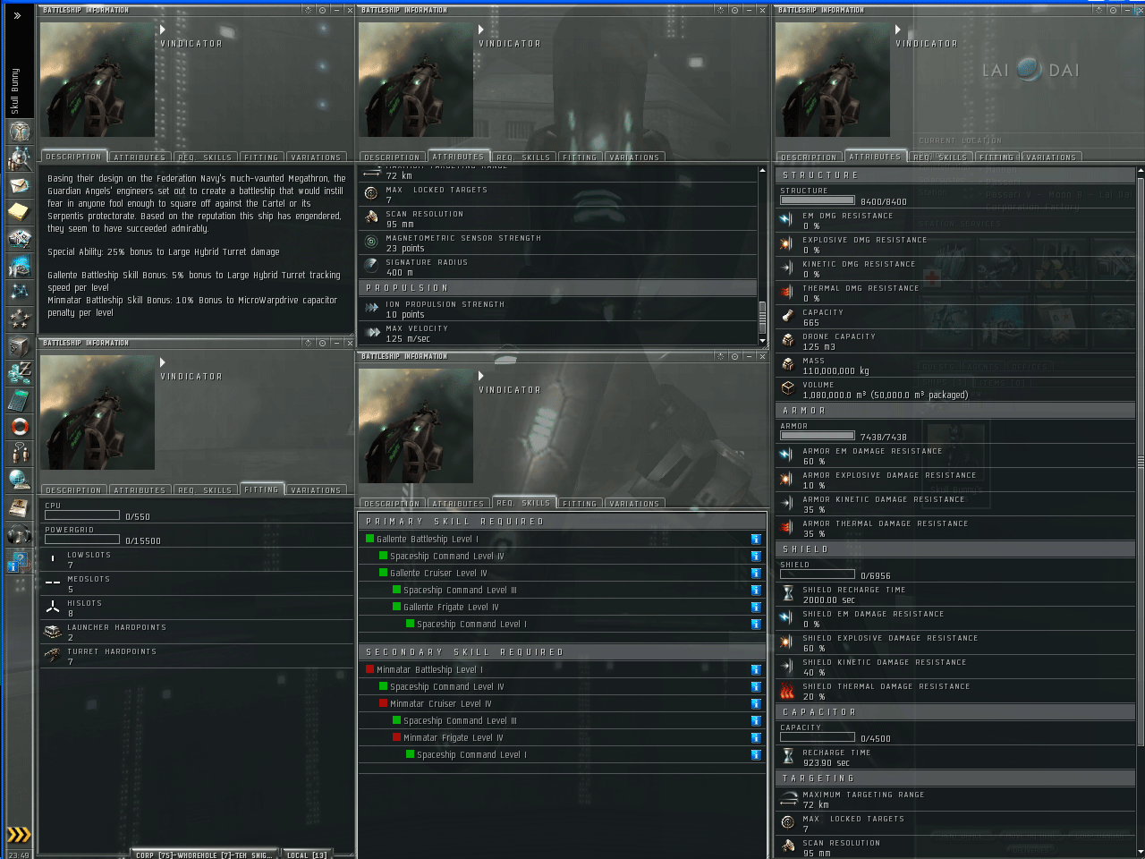Click the 'Drone Capacity' attribute row
This screenshot has height=859, width=1145.
955,342
